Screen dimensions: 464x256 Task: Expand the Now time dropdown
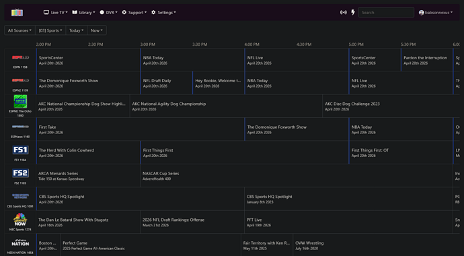pyautogui.click(x=97, y=30)
